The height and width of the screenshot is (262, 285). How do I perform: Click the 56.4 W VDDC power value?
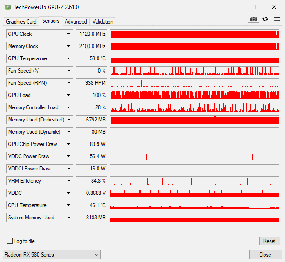coord(91,156)
